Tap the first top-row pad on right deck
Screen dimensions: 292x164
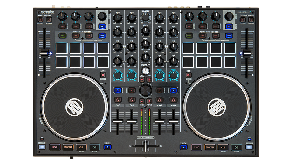pyautogui.click(x=188, y=48)
